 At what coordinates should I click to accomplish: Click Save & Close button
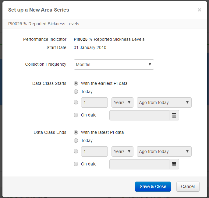tap(153, 186)
